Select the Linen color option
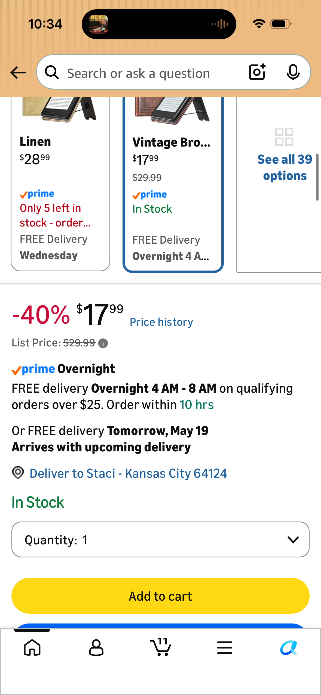The height and width of the screenshot is (695, 321). click(60, 184)
